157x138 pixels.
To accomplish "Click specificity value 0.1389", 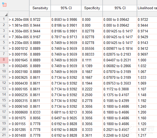I will [92, 66].
